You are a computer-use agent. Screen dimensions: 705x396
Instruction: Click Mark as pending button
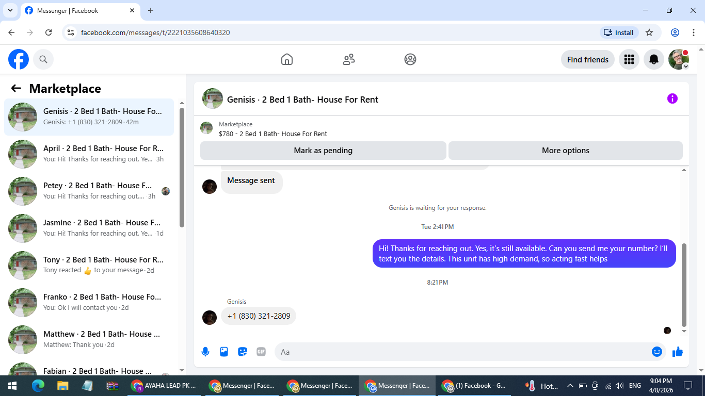(323, 151)
